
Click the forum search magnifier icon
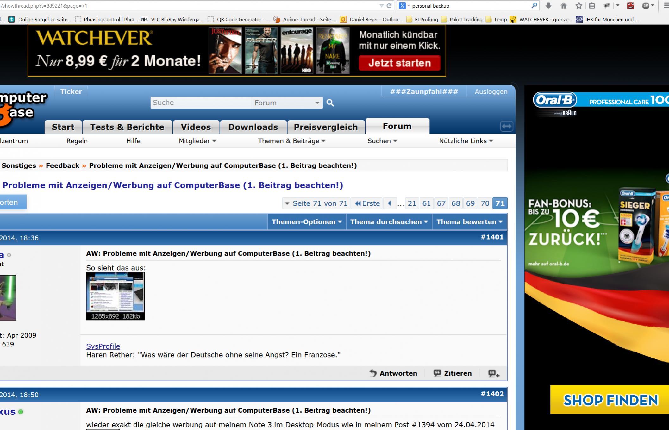click(330, 103)
